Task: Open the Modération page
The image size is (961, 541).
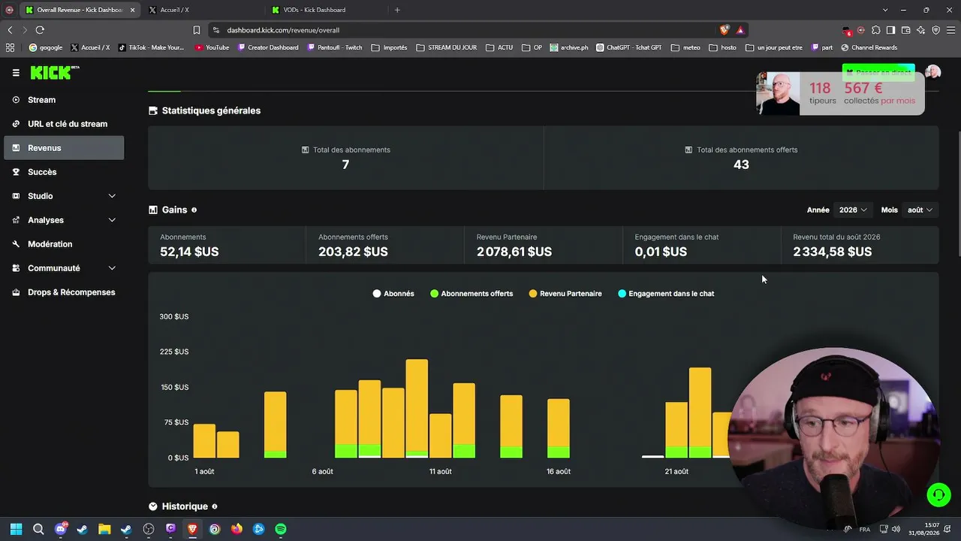Action: pos(64,244)
